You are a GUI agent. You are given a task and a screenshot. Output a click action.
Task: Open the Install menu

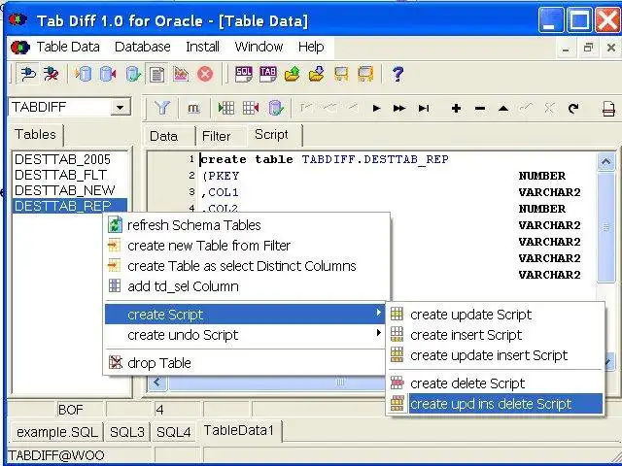202,47
